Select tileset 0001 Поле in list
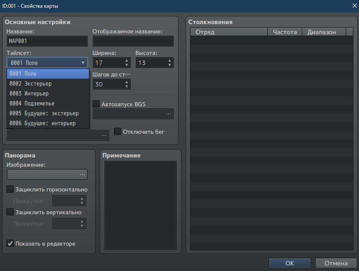Screen dimensions: 359x271 pyautogui.click(x=48, y=74)
